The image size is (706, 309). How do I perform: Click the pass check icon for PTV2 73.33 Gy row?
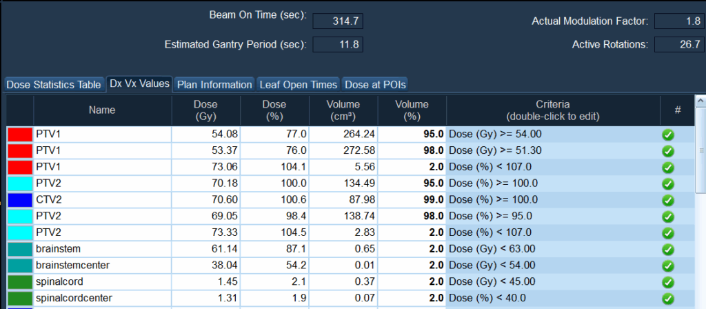[x=667, y=232]
